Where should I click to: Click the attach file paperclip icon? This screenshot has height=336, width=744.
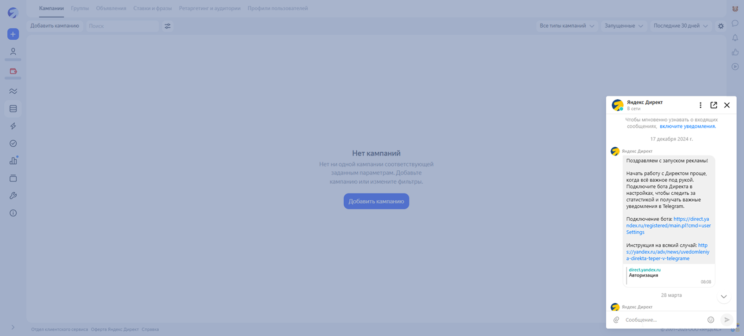point(616,320)
